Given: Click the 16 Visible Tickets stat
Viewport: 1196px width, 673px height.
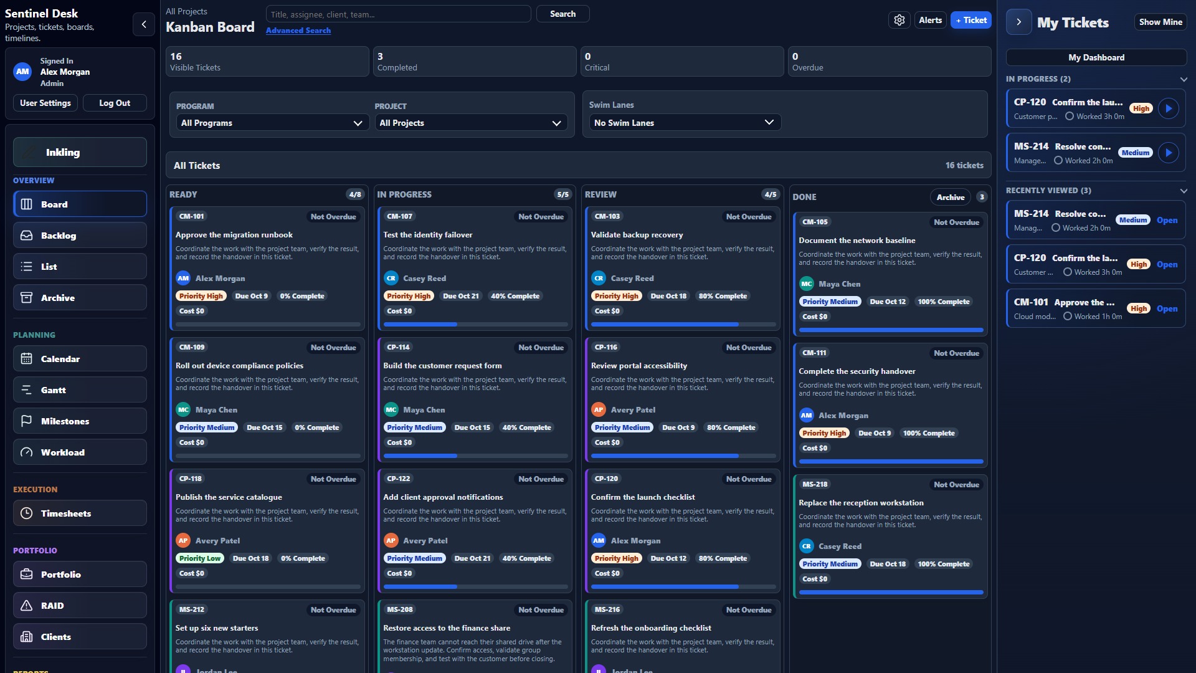Looking at the screenshot, I should coord(267,61).
